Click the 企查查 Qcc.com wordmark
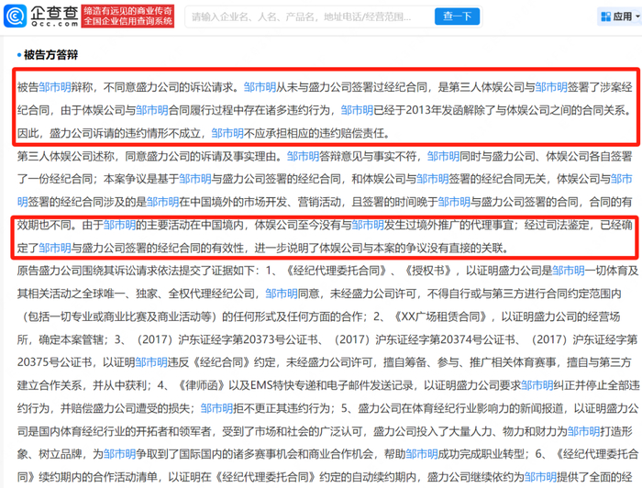This screenshot has height=488, width=642. (x=54, y=17)
